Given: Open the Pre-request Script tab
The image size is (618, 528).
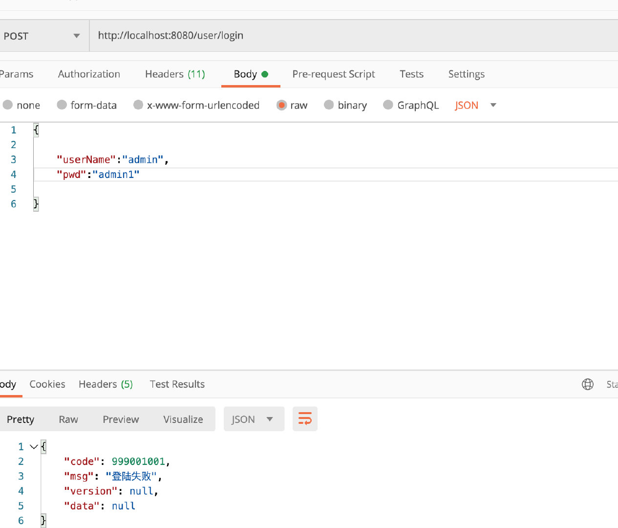Looking at the screenshot, I should 334,74.
